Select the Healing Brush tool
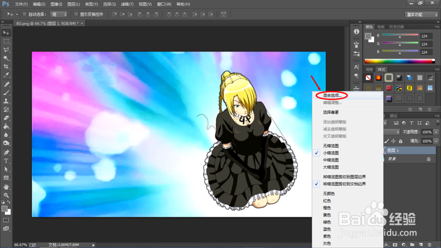The image size is (441, 248). tap(6, 84)
